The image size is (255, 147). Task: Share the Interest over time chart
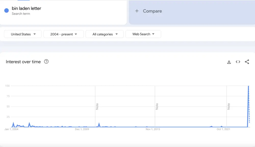(247, 62)
